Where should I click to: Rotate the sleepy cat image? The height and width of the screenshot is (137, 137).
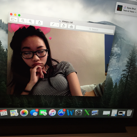[x=64, y=26]
